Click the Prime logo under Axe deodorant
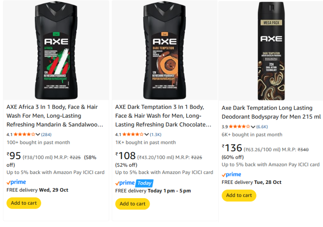 pyautogui.click(x=231, y=174)
